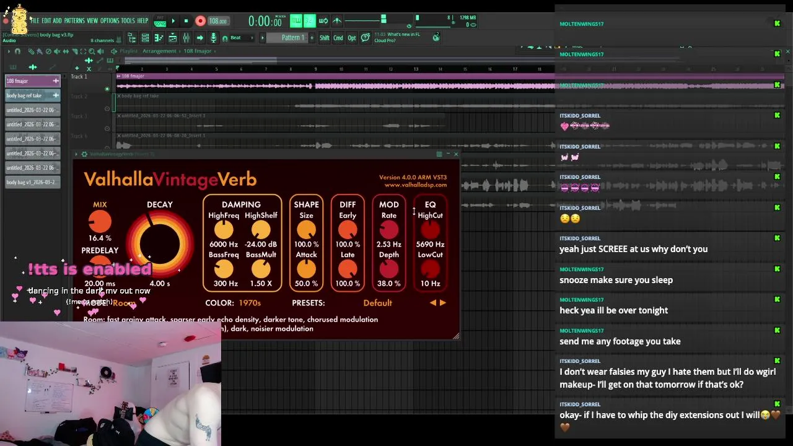
Task: Select the playlist mute tool
Action: pyautogui.click(x=57, y=51)
